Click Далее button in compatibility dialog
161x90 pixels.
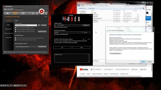tap(143, 61)
